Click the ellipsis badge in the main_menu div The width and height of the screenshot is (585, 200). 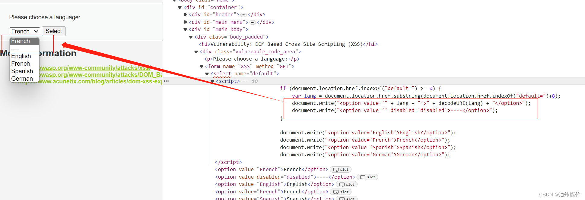(x=253, y=22)
